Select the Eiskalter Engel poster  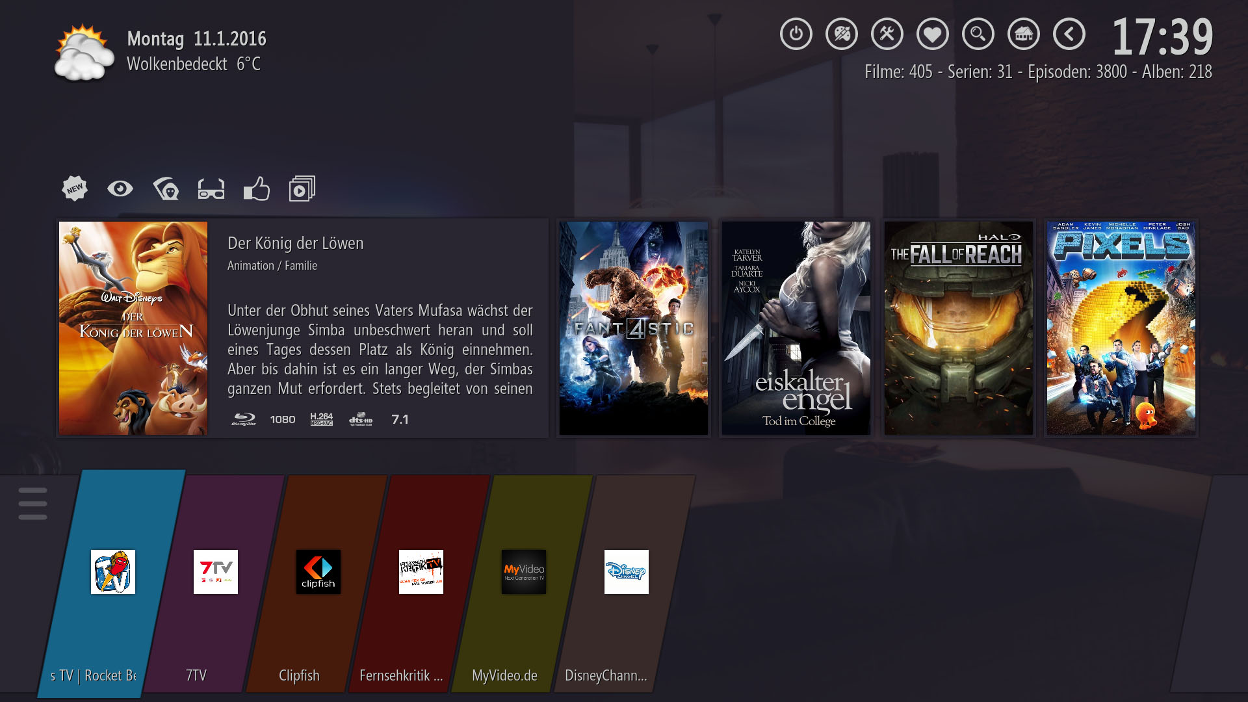click(796, 328)
